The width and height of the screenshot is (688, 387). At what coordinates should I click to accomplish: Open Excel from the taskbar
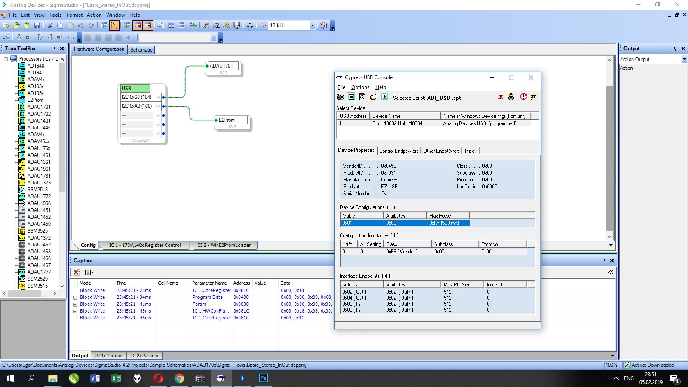[116, 378]
